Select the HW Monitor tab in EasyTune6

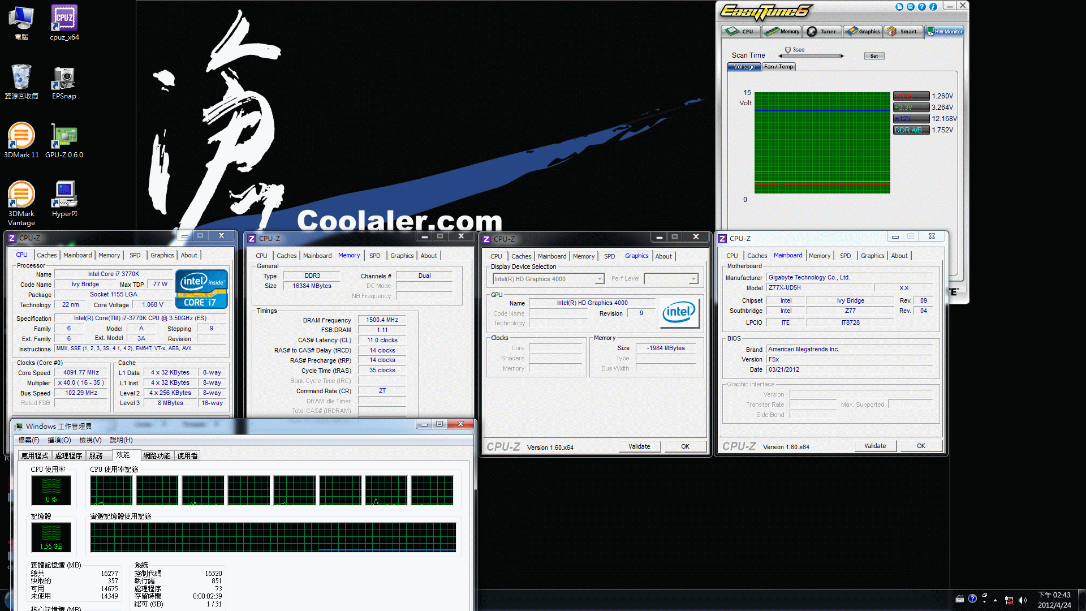(x=944, y=31)
